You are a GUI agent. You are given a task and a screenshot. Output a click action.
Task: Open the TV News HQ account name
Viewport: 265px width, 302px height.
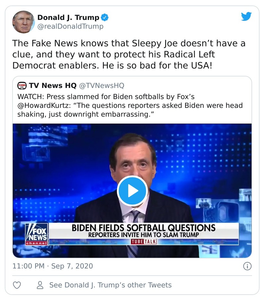(x=52, y=86)
